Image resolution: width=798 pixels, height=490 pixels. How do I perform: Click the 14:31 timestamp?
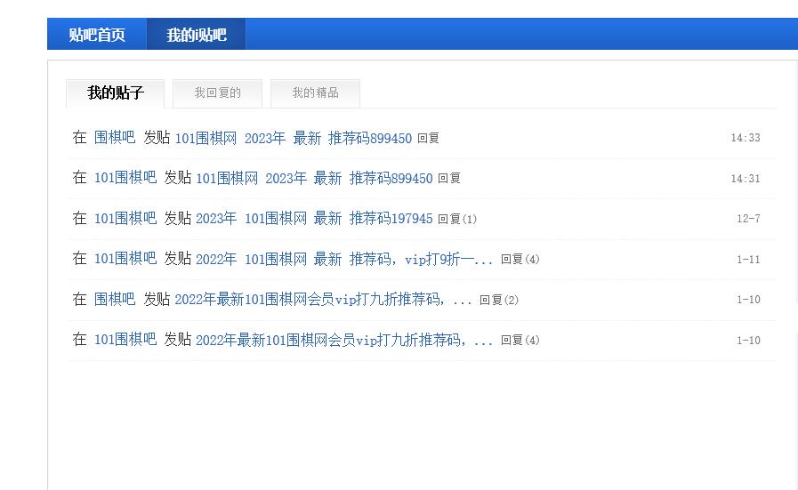(x=746, y=179)
